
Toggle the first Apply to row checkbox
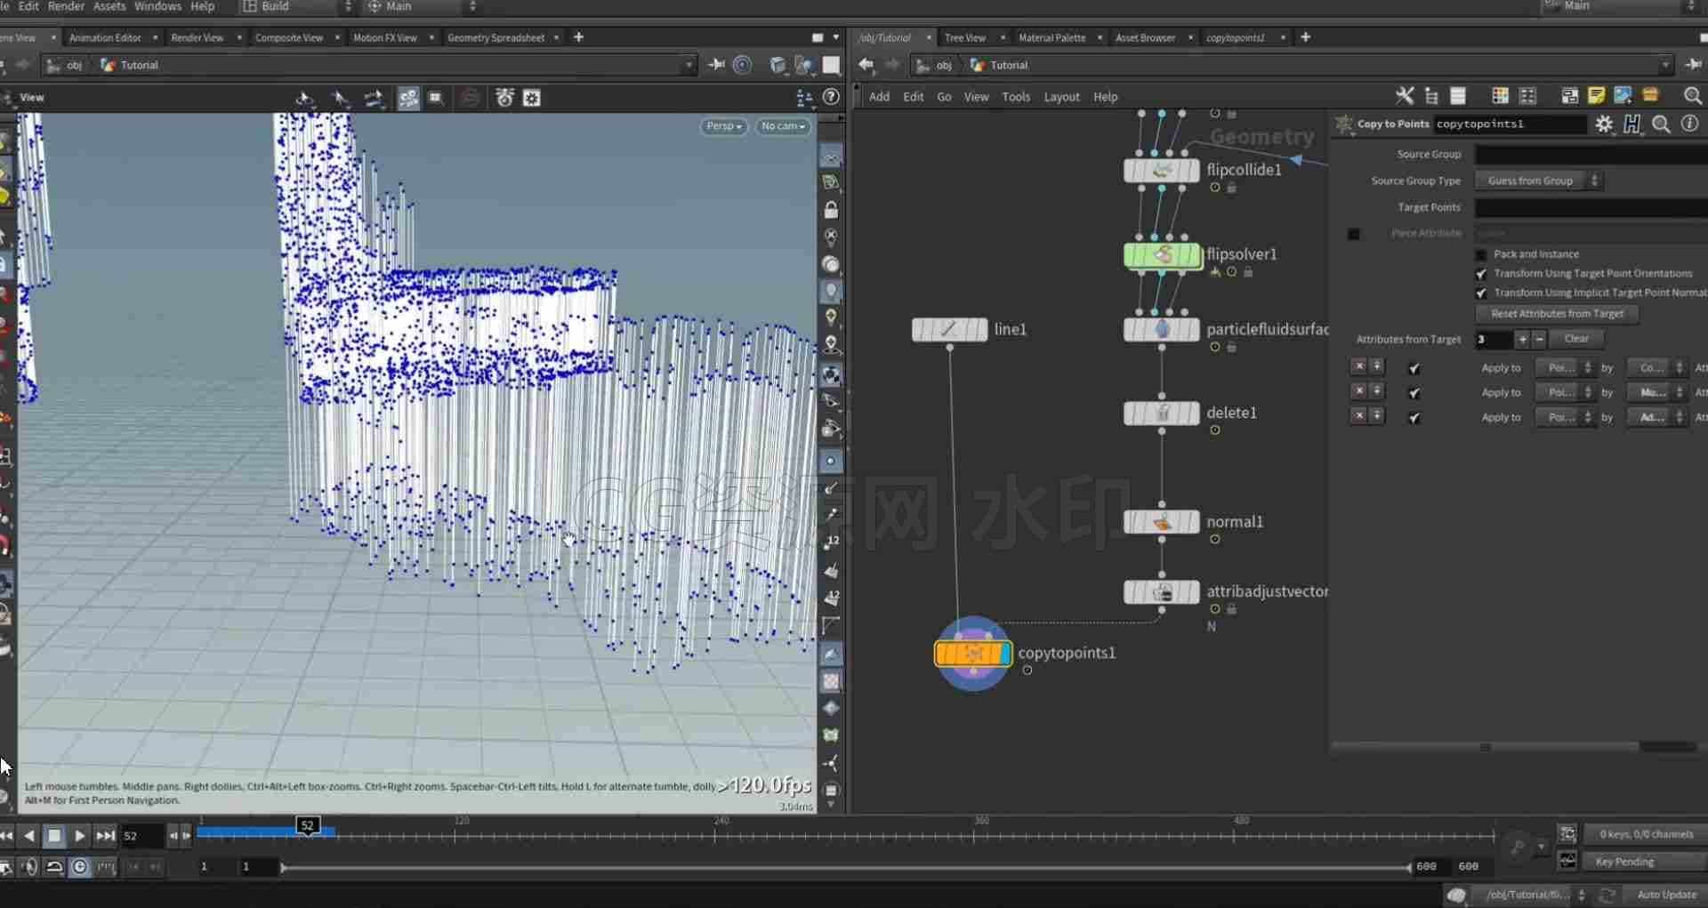click(x=1414, y=368)
